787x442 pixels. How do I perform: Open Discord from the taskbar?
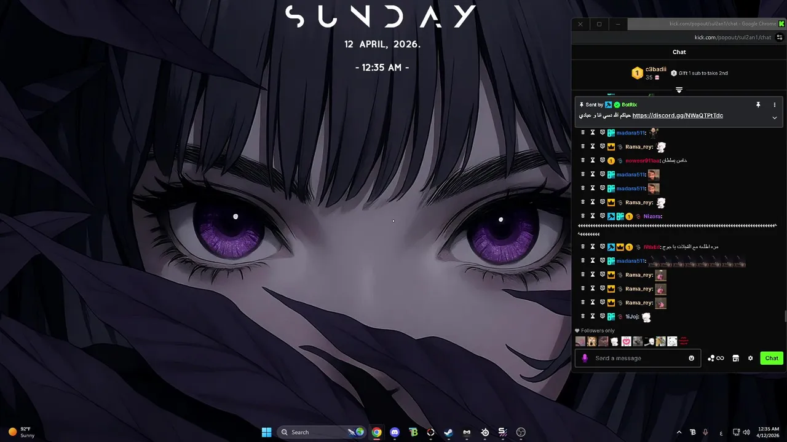[395, 432]
